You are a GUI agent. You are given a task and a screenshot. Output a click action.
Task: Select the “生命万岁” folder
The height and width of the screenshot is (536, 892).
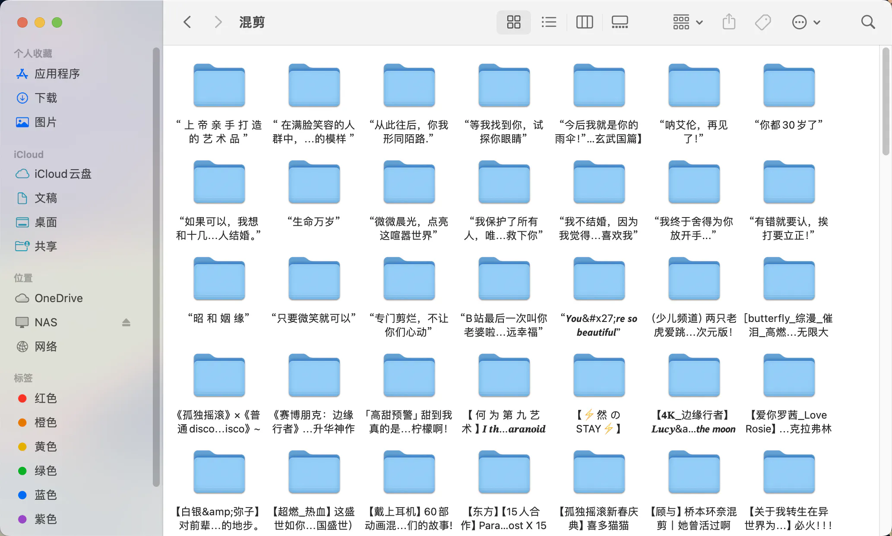pyautogui.click(x=314, y=183)
